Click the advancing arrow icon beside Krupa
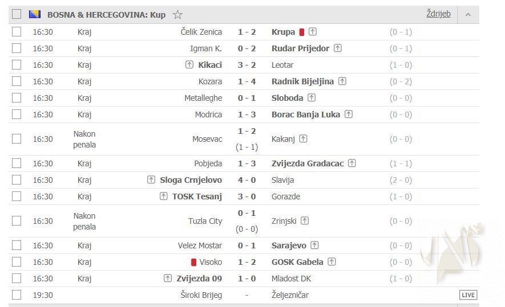Screen dimensions: 505x307 point(313,32)
